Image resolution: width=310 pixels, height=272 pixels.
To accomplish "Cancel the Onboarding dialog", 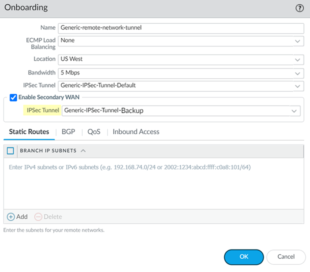I will click(286, 257).
